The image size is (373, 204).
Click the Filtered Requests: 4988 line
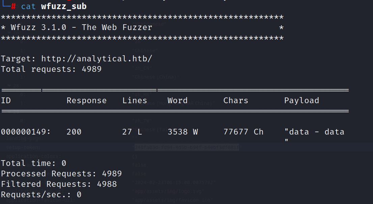coord(59,184)
